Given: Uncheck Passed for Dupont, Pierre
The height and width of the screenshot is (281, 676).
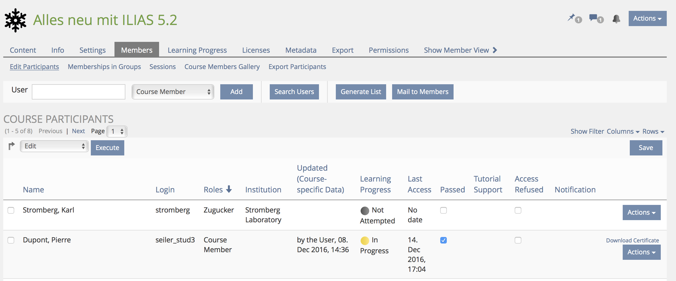Looking at the screenshot, I should tap(444, 240).
